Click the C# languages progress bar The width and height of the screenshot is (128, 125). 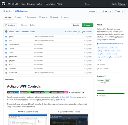(110, 93)
